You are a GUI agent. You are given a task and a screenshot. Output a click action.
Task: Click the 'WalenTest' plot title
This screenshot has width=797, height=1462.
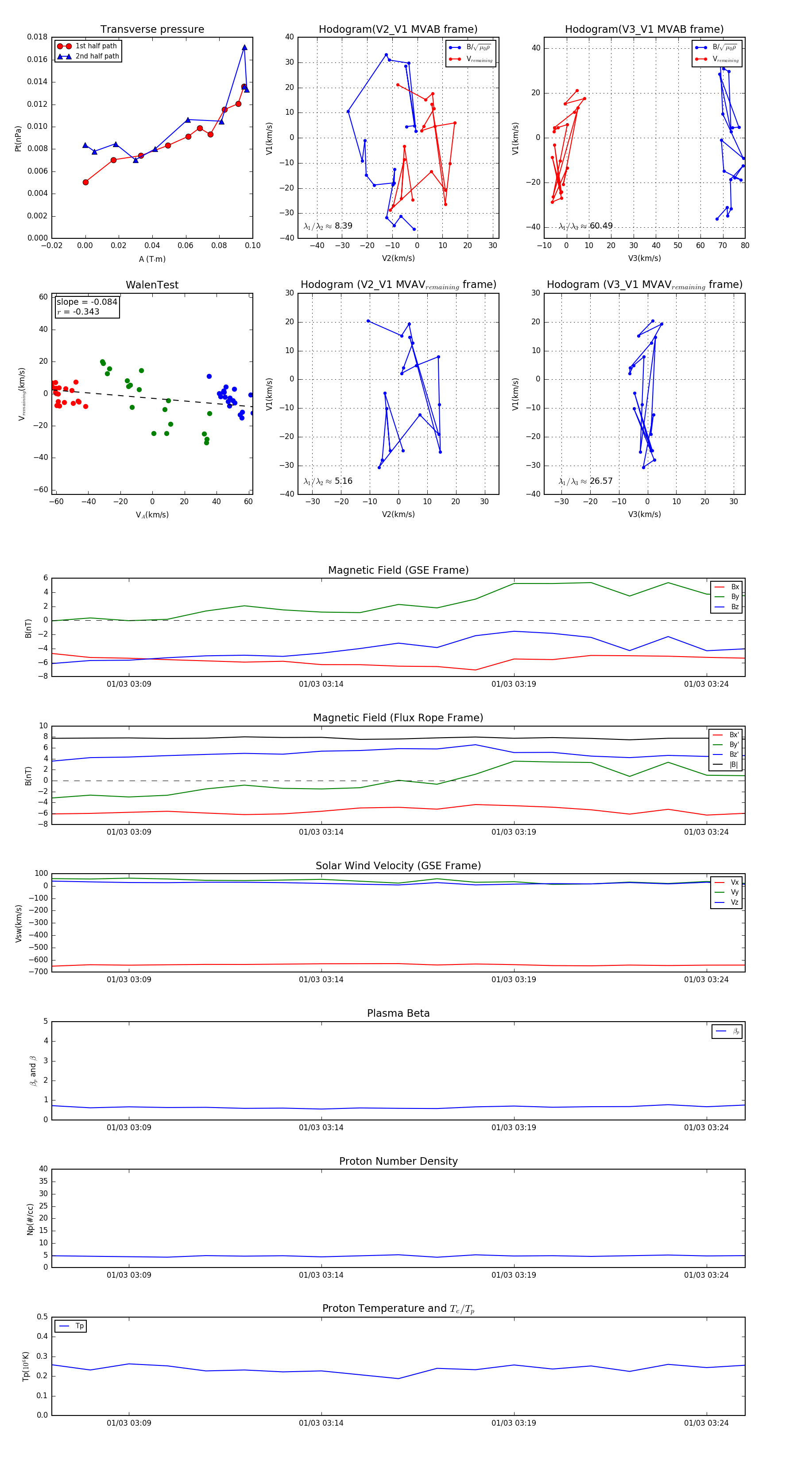tap(152, 285)
